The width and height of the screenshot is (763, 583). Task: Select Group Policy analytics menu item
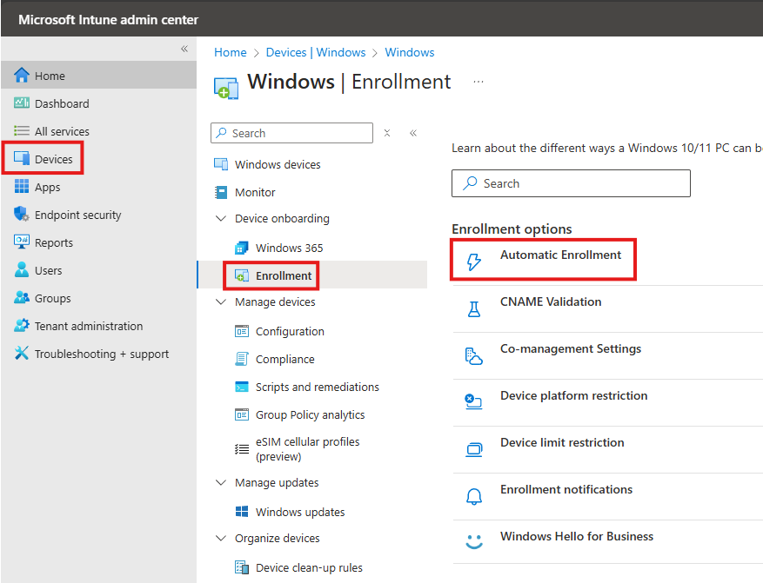click(x=312, y=414)
